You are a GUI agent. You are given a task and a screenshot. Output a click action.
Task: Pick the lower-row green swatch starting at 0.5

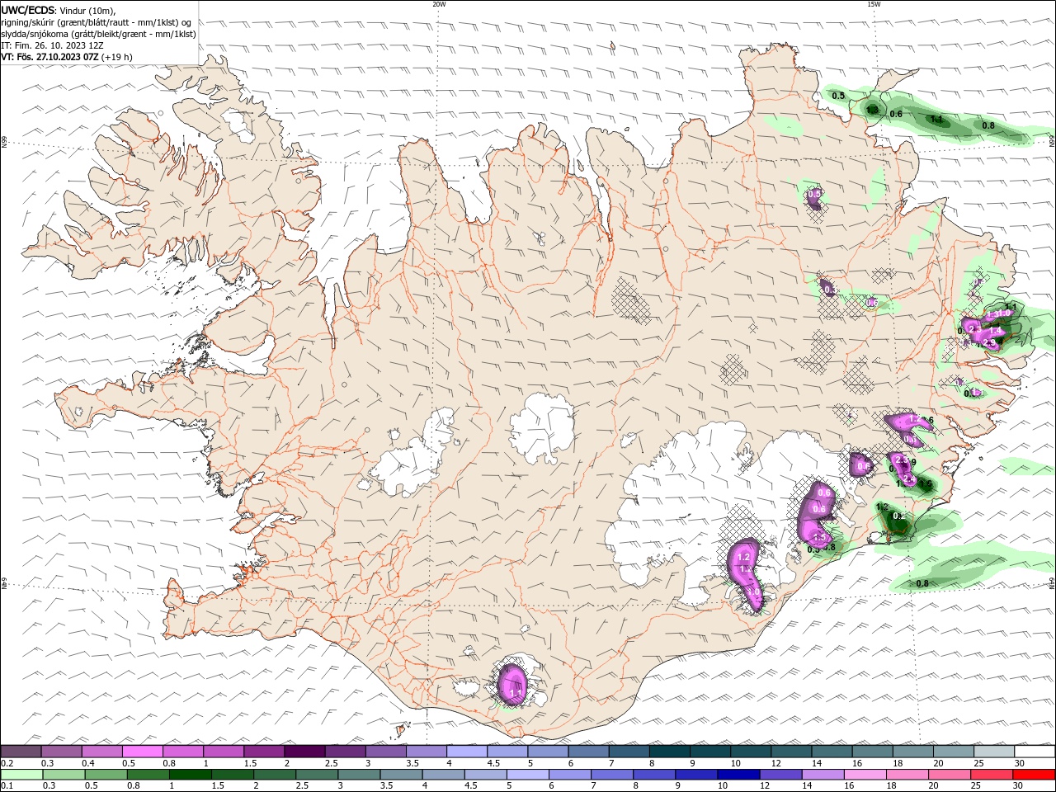(106, 775)
